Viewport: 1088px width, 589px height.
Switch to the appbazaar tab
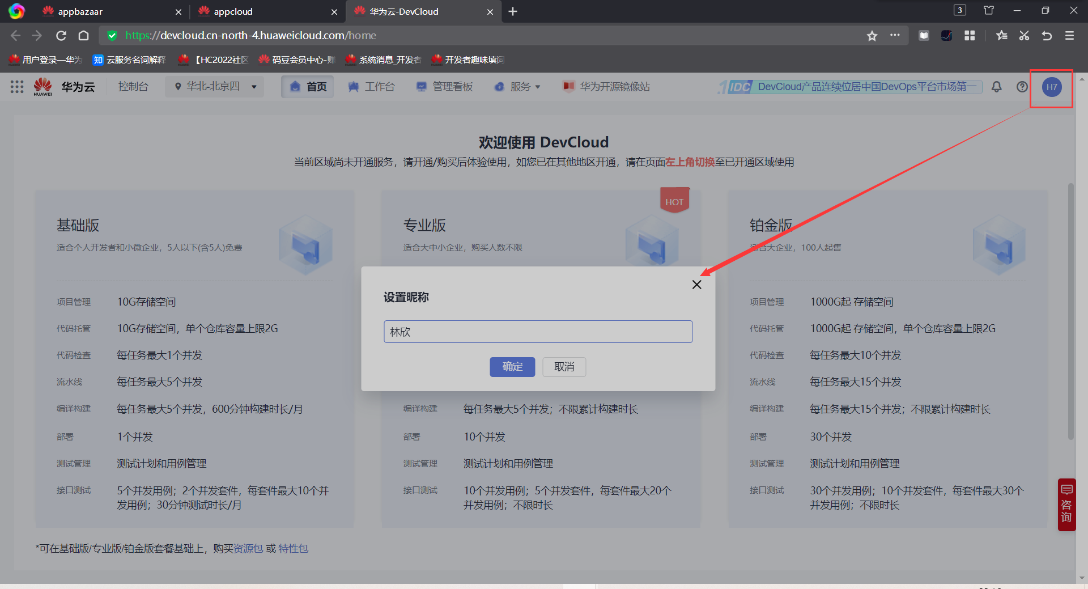pyautogui.click(x=112, y=11)
